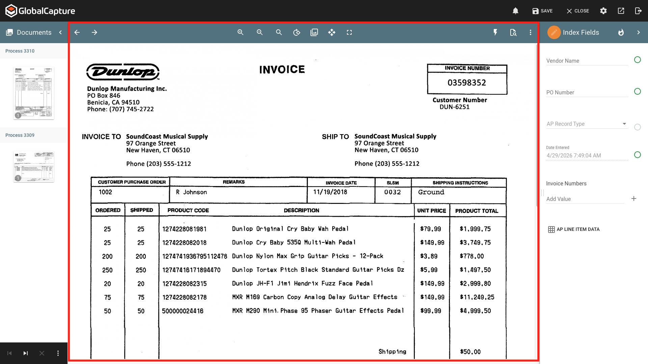648x364 pixels.
Task: Click the orange pencil Index Fields icon
Action: (x=554, y=32)
